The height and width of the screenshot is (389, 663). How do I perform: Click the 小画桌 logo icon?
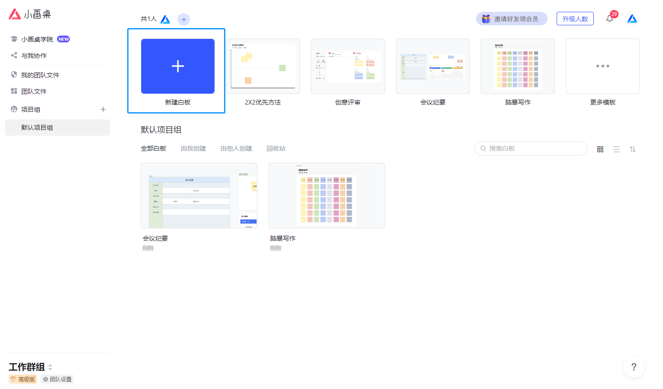tap(15, 14)
